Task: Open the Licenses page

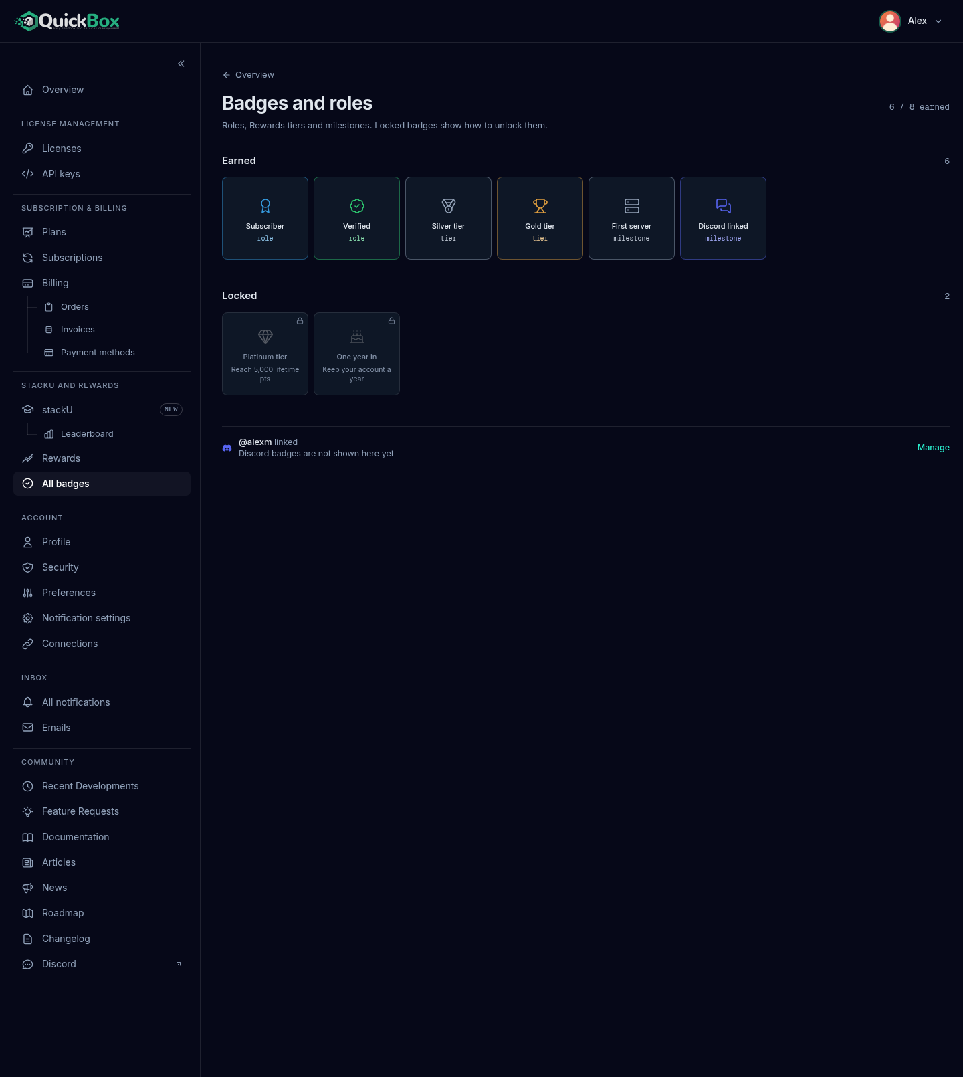Action: coord(102,149)
